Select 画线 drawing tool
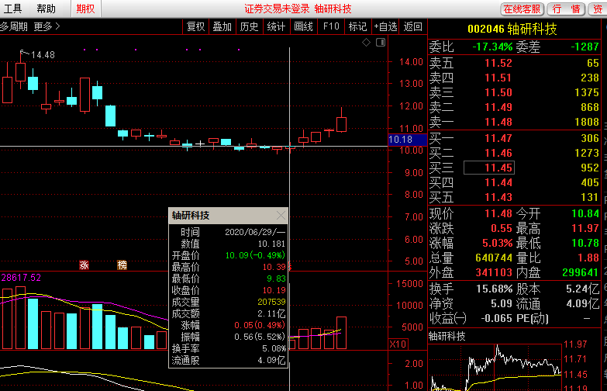This screenshot has height=391, width=607. 303,26
